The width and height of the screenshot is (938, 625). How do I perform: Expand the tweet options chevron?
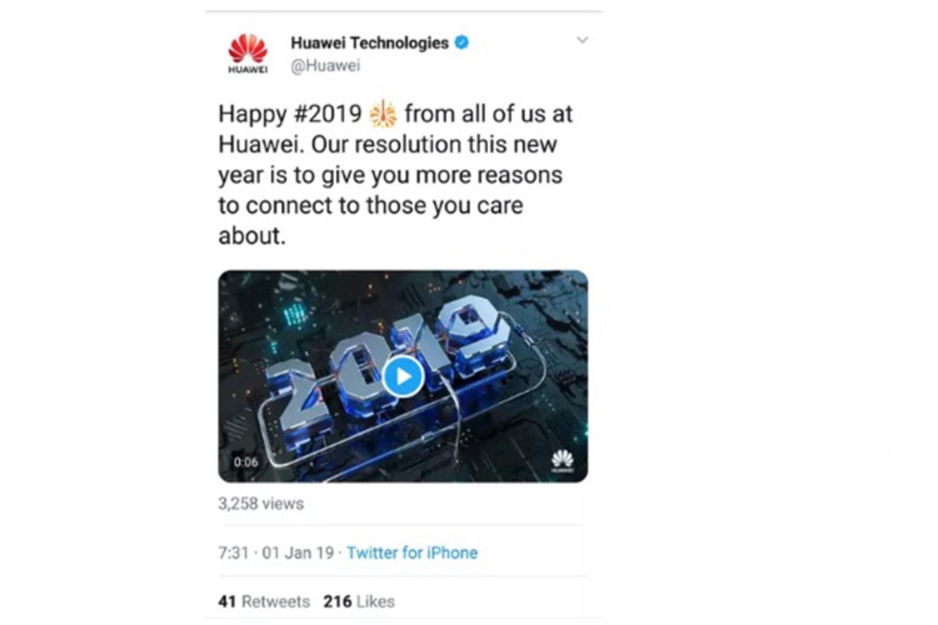(582, 40)
